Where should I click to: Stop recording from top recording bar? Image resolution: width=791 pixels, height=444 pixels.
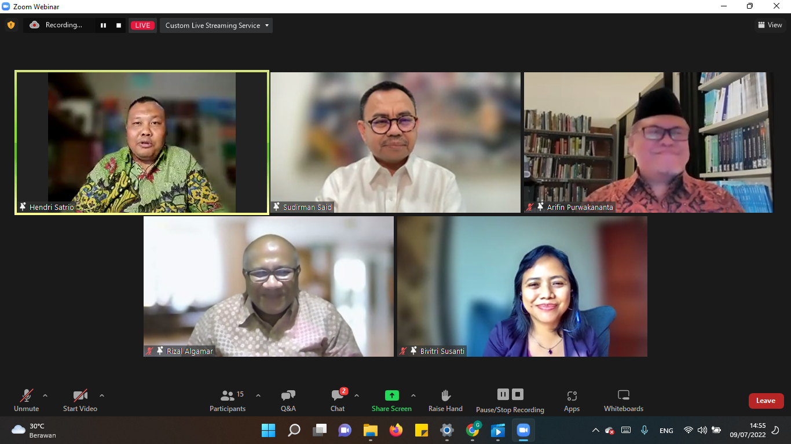(119, 25)
